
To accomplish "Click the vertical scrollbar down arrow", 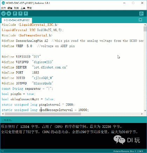I will (x=145, y=110).
